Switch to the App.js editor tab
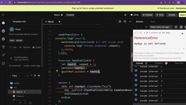 pos(52,22)
